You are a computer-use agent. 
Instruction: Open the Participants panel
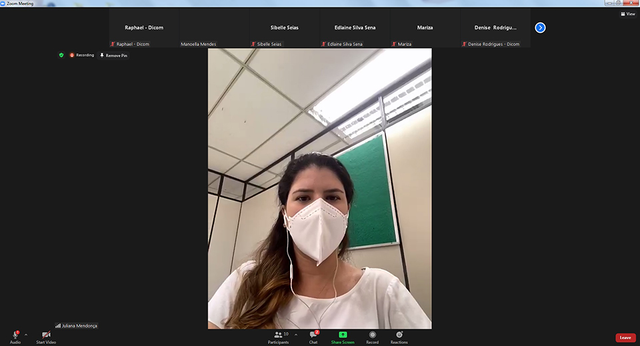click(279, 335)
